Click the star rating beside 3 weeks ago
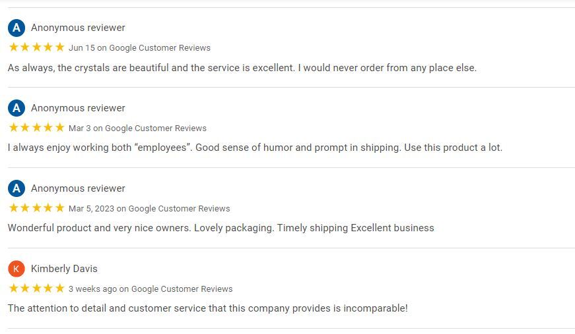 pyautogui.click(x=37, y=289)
